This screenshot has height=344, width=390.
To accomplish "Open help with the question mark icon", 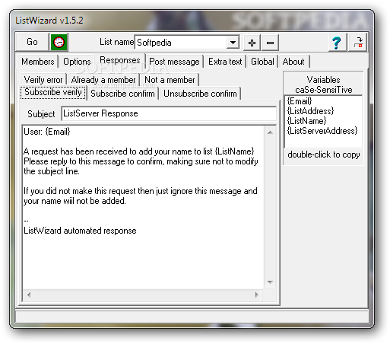I will (x=337, y=43).
